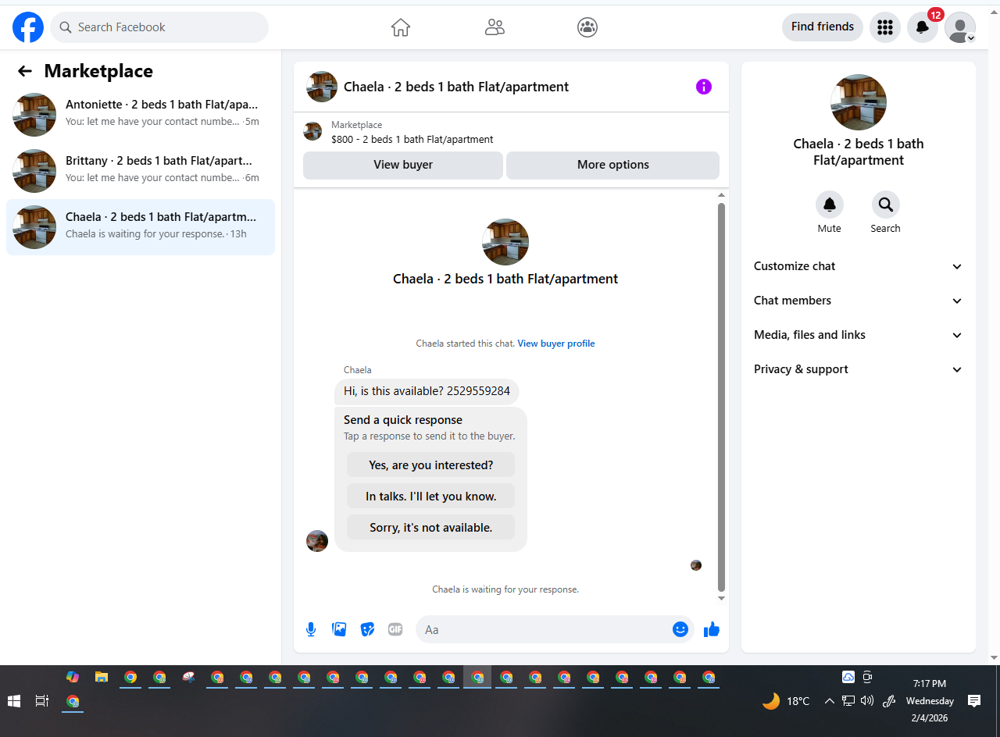Open Brittany conversation in the list

coord(141,171)
